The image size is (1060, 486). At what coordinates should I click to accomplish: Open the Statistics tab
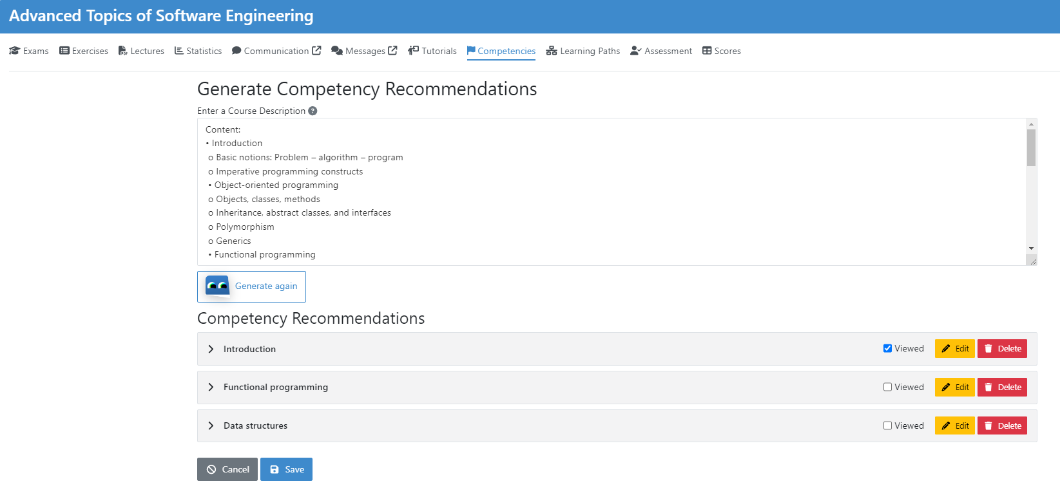[198, 51]
